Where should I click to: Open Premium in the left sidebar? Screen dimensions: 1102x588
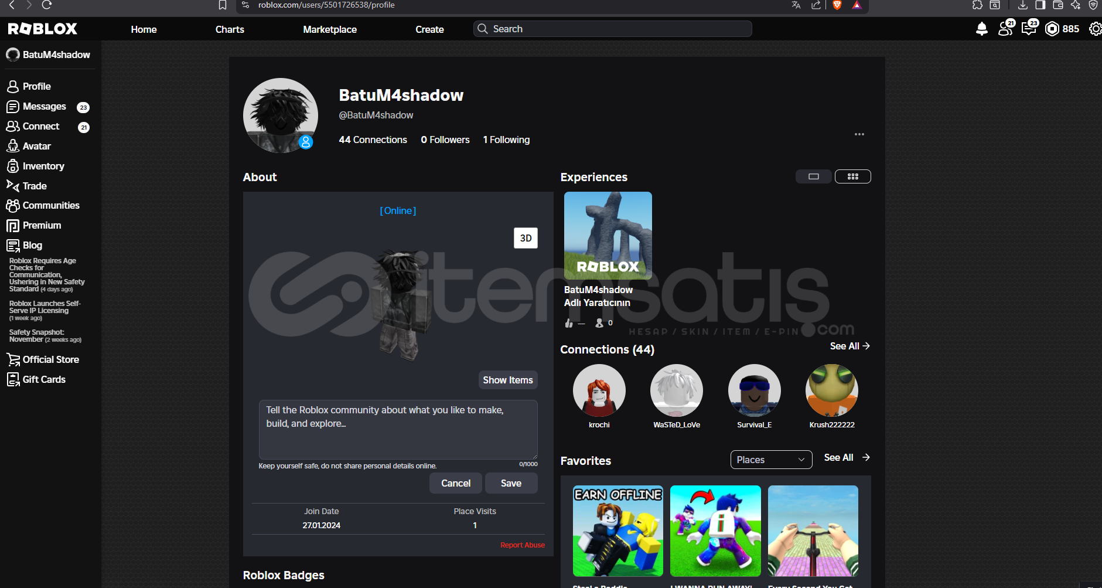(x=33, y=225)
